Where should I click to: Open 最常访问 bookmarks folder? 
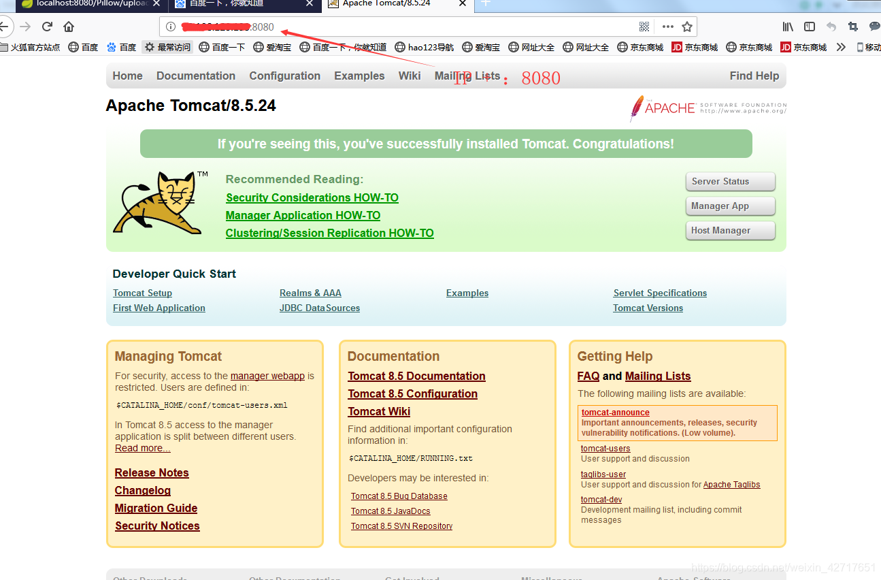[x=167, y=47]
